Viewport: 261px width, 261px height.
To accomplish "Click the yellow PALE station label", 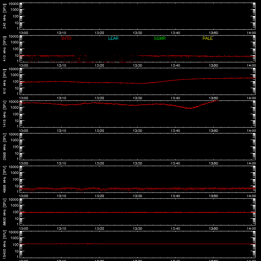I will (x=207, y=38).
